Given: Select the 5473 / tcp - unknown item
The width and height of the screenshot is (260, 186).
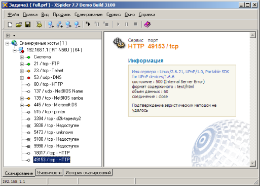Looking at the screenshot, I should pos(53,132).
